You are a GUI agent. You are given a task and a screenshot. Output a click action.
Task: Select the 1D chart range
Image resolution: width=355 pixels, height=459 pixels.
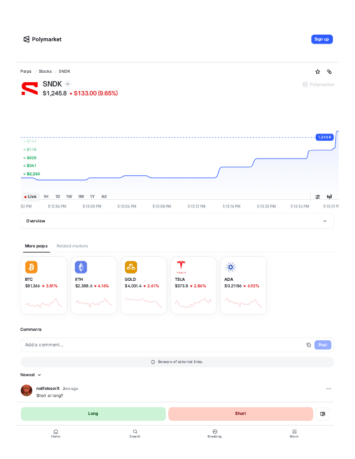(58, 197)
